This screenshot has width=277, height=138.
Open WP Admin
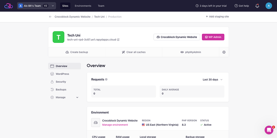click(x=213, y=37)
